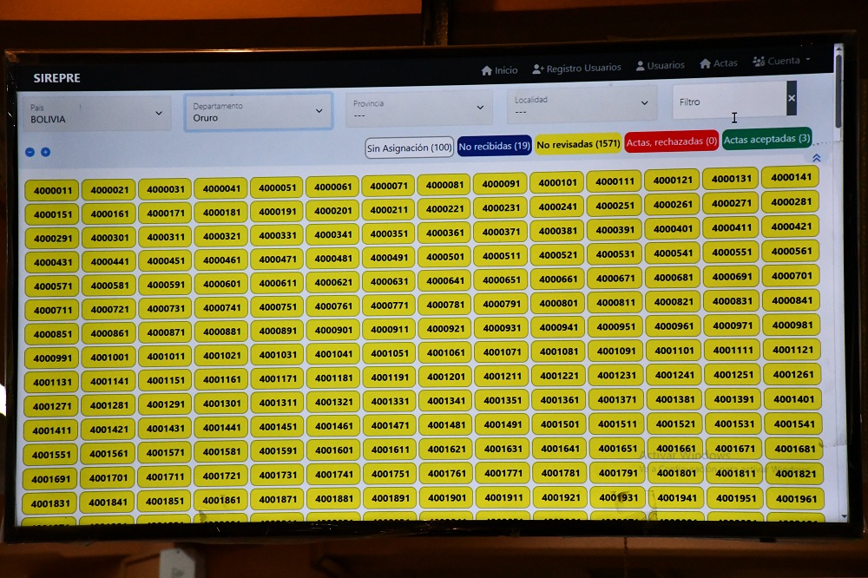The height and width of the screenshot is (578, 868).
Task: Expand the Provincia dropdown
Action: pos(418,108)
